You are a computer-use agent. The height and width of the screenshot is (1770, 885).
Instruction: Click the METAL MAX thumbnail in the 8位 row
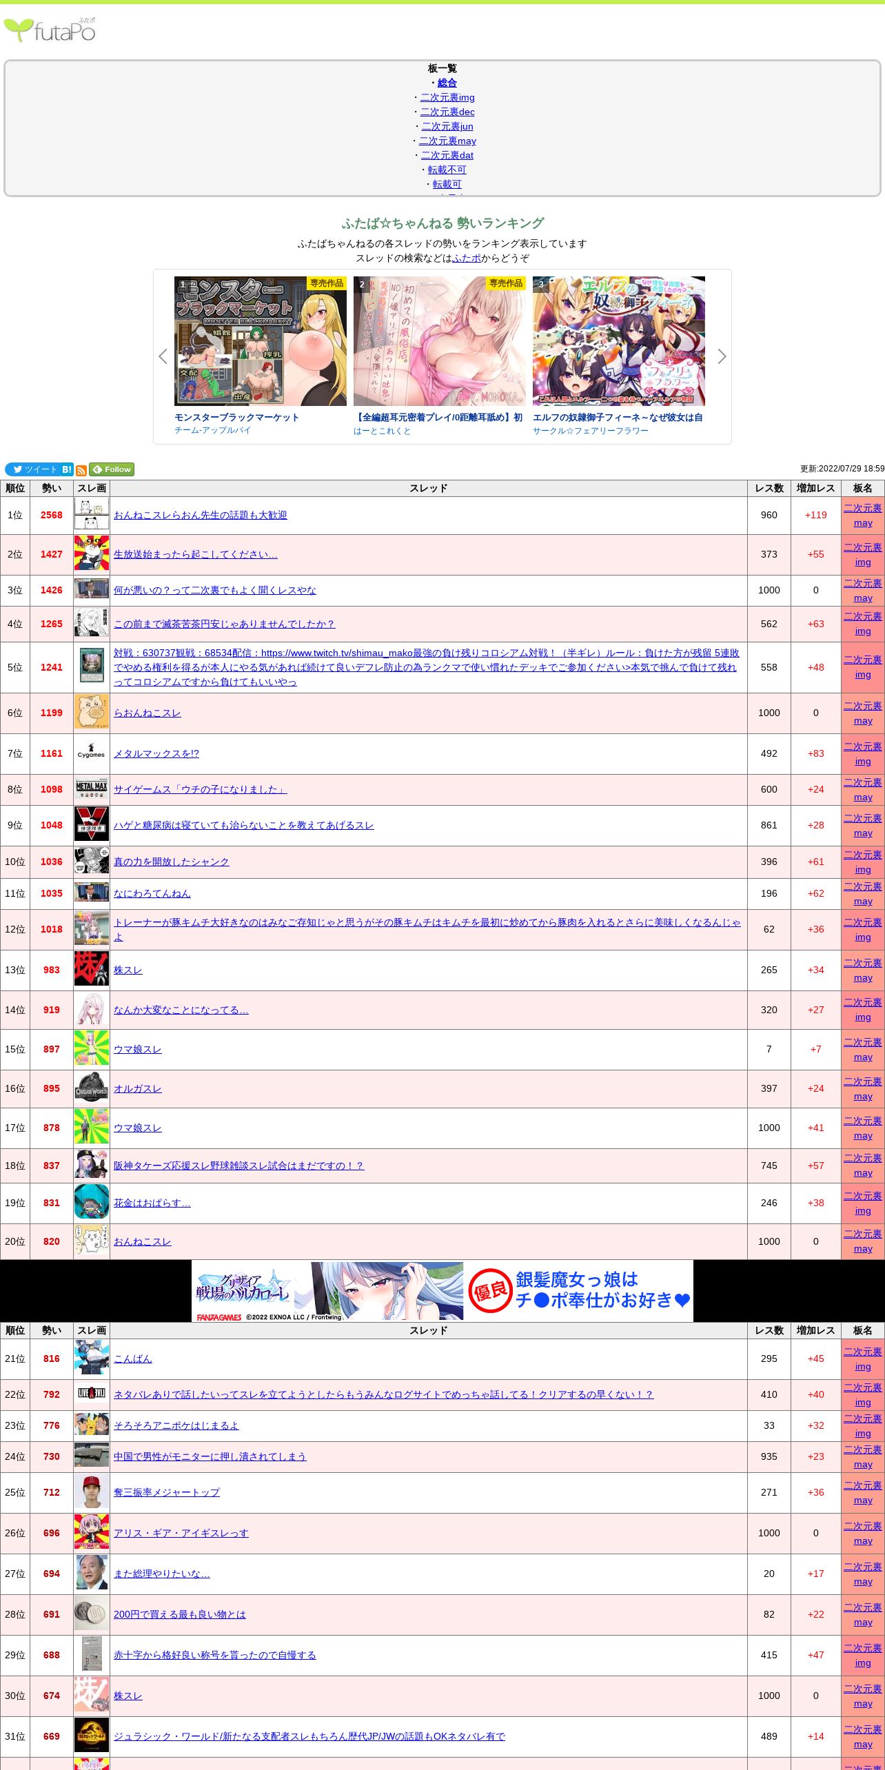(x=92, y=790)
